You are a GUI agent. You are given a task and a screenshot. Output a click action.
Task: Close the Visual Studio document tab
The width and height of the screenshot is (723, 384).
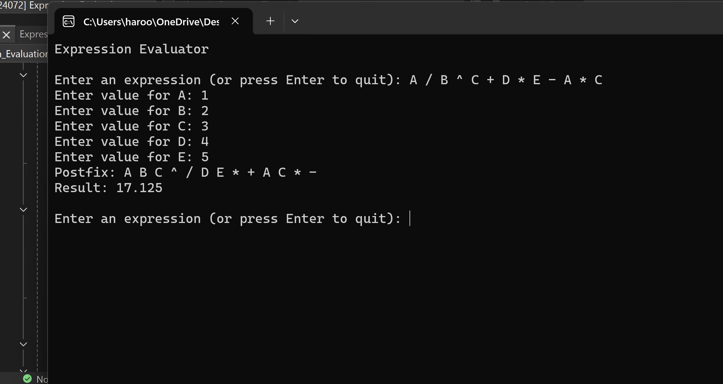(6, 35)
